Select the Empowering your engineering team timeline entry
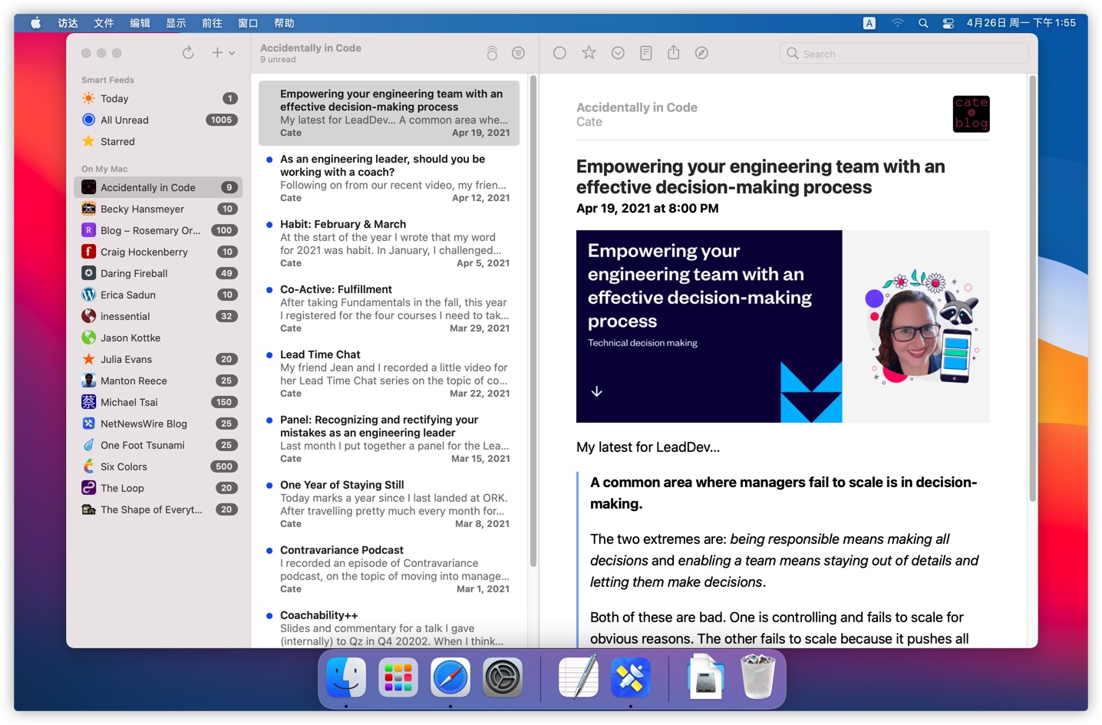The image size is (1102, 725). 389,113
